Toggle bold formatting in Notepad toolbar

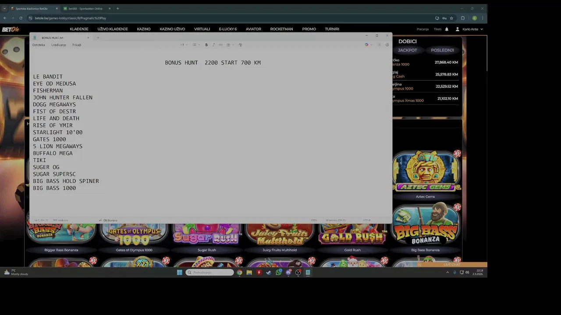[x=206, y=45]
